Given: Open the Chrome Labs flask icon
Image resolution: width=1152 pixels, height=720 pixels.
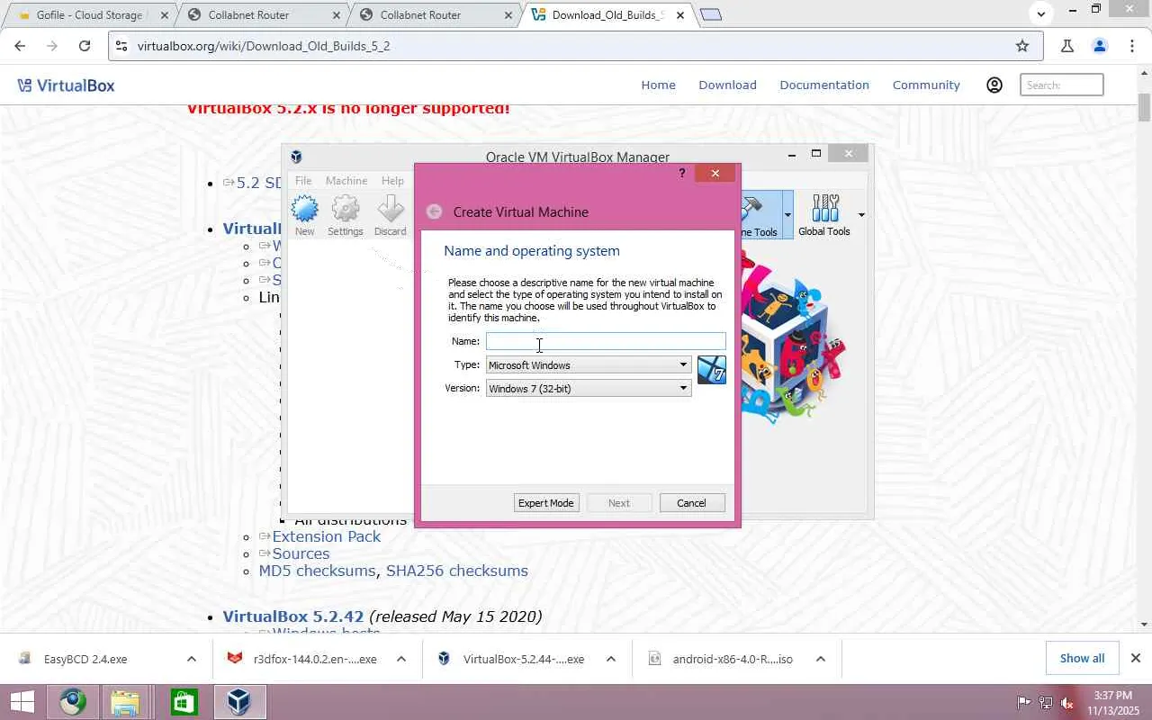Looking at the screenshot, I should click(1067, 46).
